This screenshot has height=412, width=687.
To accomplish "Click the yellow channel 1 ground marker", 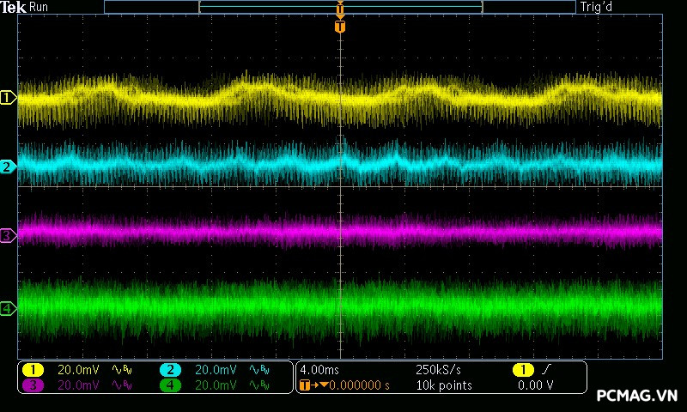I will click(x=9, y=98).
